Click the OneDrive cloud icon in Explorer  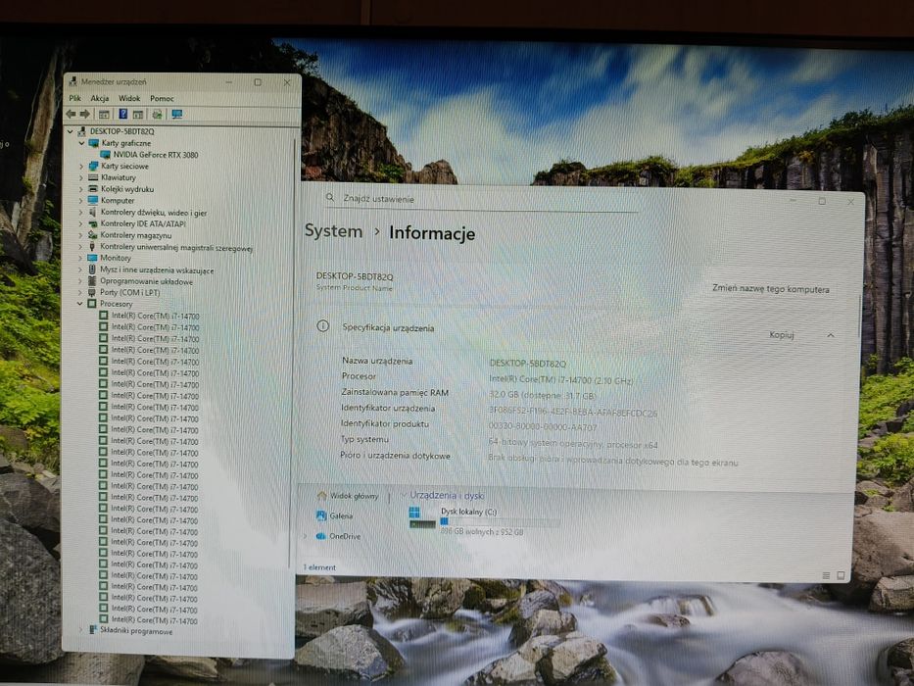[320, 536]
